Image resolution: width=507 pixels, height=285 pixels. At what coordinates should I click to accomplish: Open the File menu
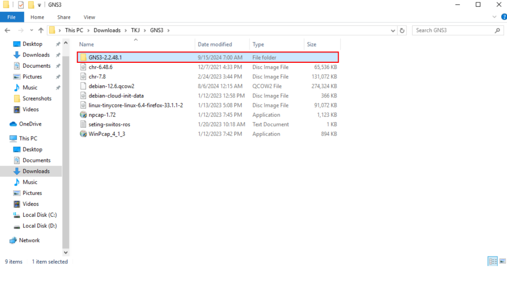pyautogui.click(x=11, y=17)
